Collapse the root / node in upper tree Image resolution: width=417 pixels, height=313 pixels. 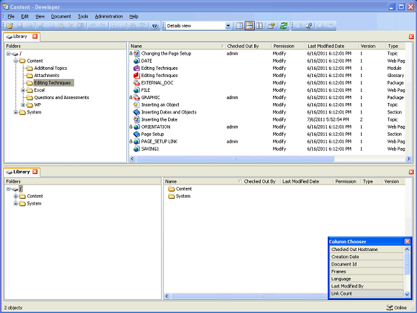coord(8,53)
